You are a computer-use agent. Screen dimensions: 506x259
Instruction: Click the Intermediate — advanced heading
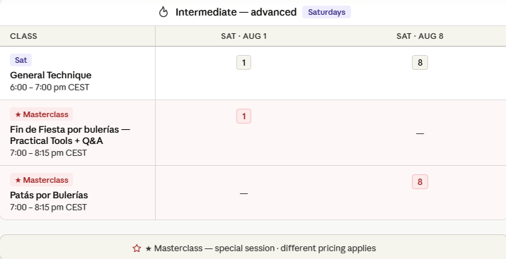[236, 12]
